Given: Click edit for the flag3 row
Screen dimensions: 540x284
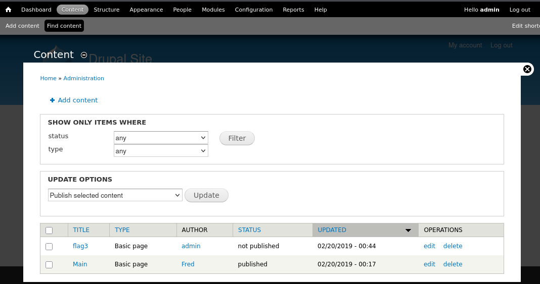Looking at the screenshot, I should [x=429, y=246].
